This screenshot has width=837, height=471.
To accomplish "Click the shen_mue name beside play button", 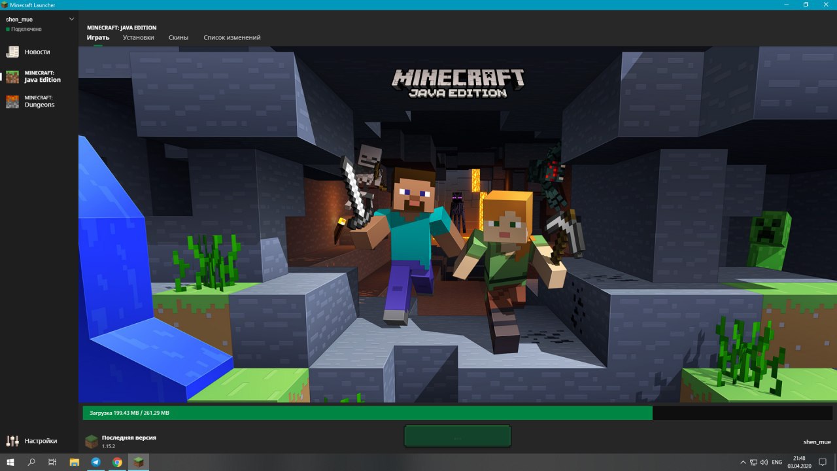I will (x=817, y=442).
